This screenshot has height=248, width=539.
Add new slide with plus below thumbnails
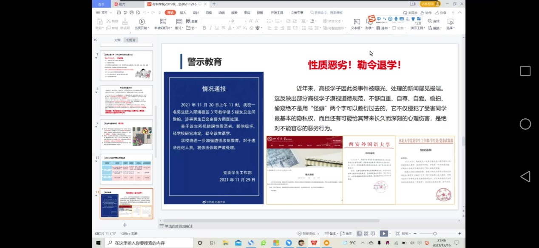click(125, 225)
